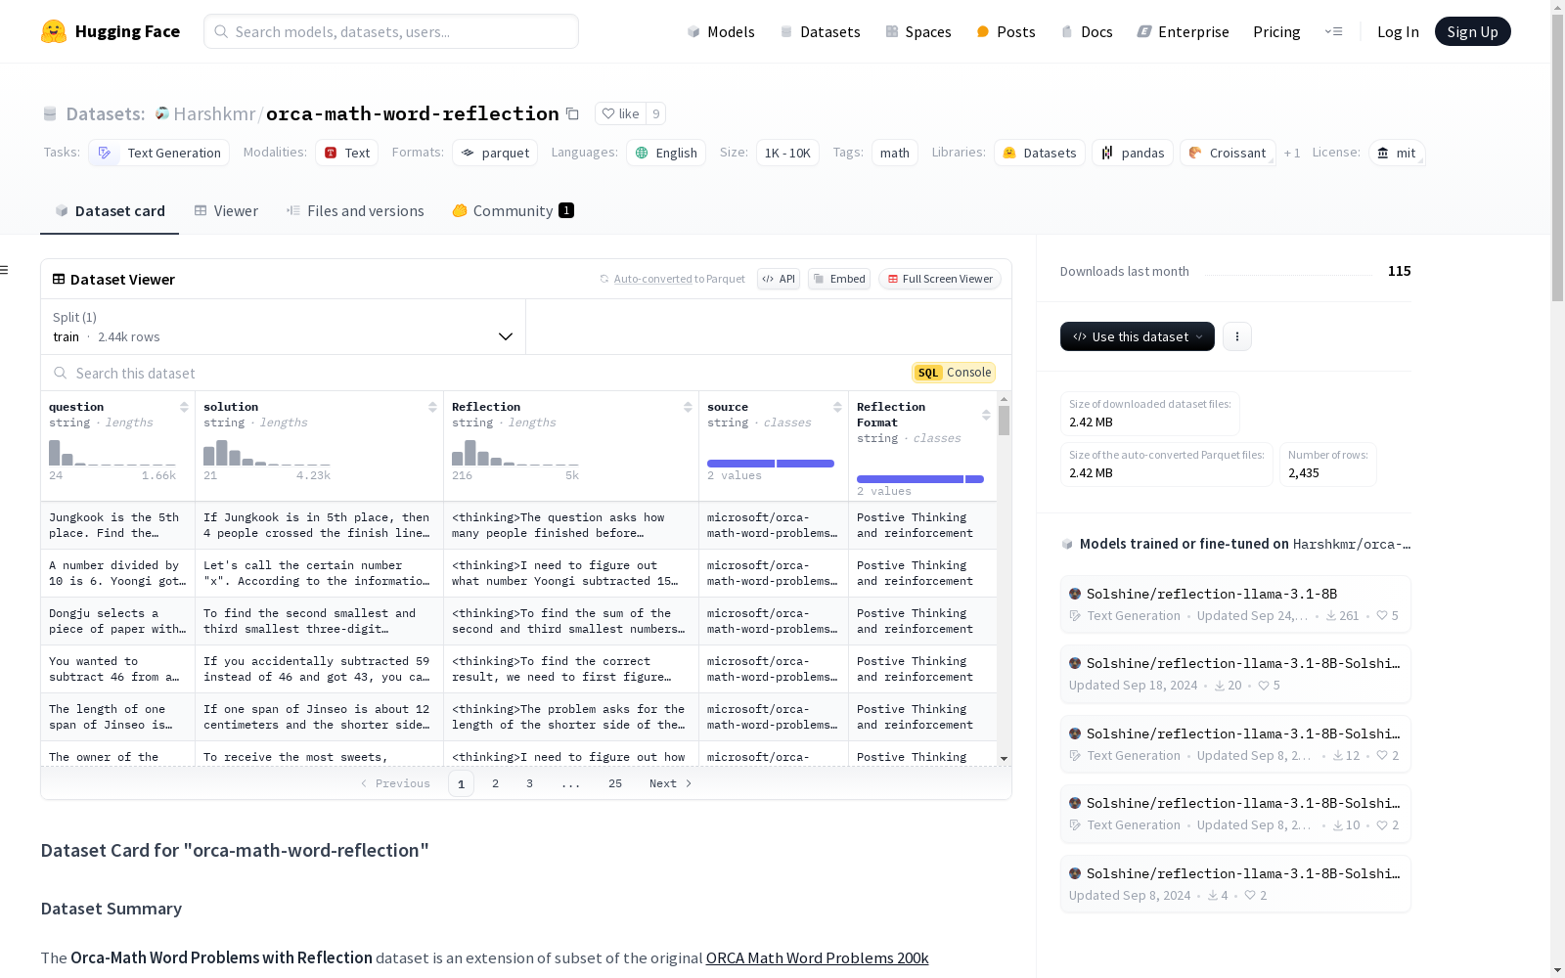Open Spaces in top navigation
Viewport: 1565px width, 978px height.
coord(918,31)
